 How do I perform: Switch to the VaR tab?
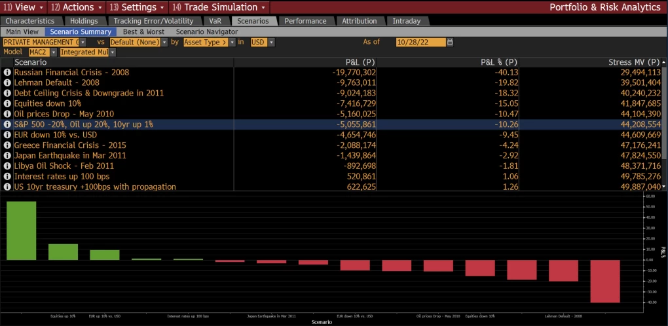(x=215, y=21)
